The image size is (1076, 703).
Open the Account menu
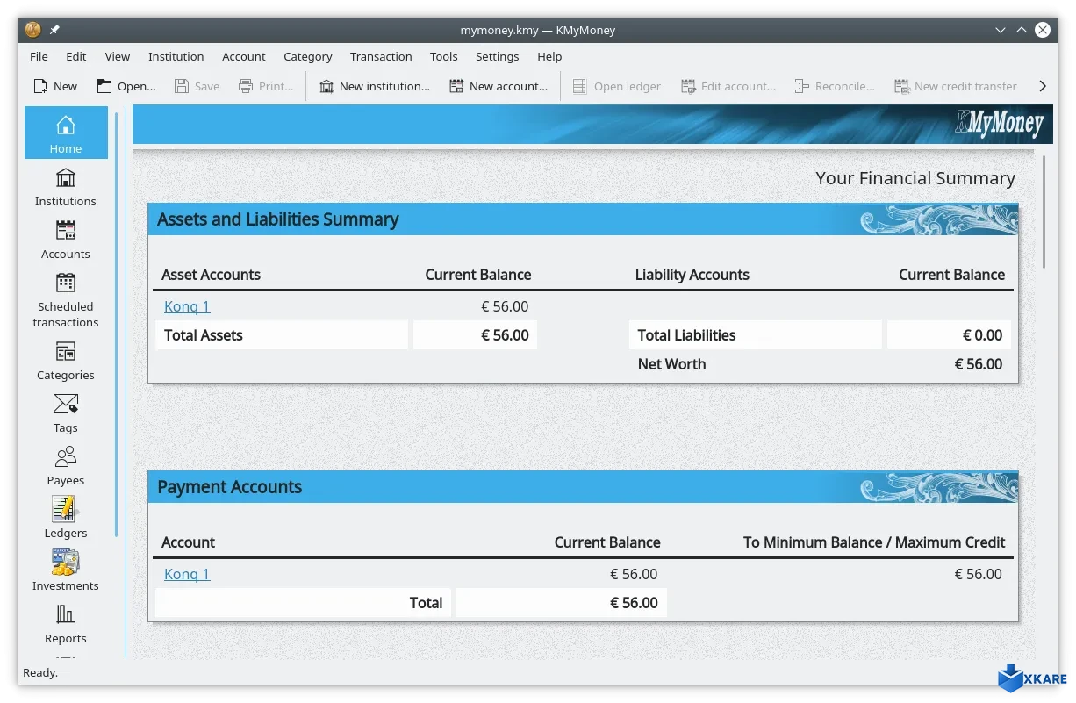(244, 56)
